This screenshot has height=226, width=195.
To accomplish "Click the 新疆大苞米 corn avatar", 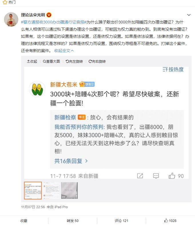I will 37,89.
